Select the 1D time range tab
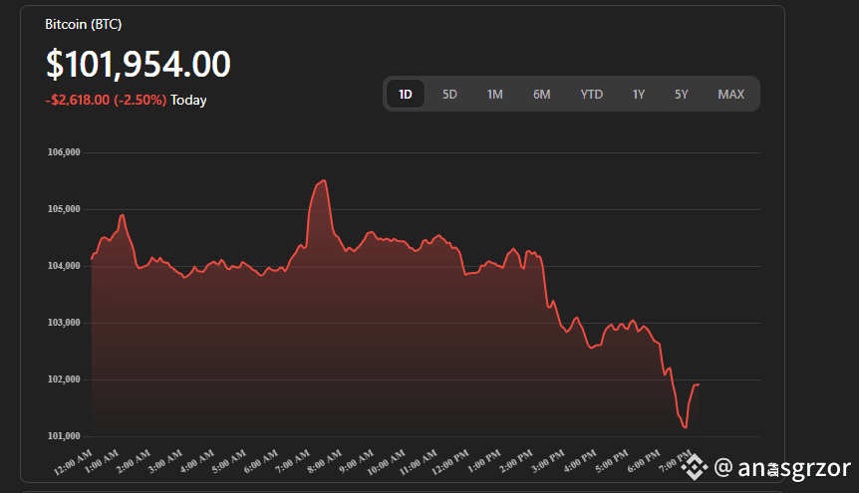This screenshot has height=493, width=859. 405,95
